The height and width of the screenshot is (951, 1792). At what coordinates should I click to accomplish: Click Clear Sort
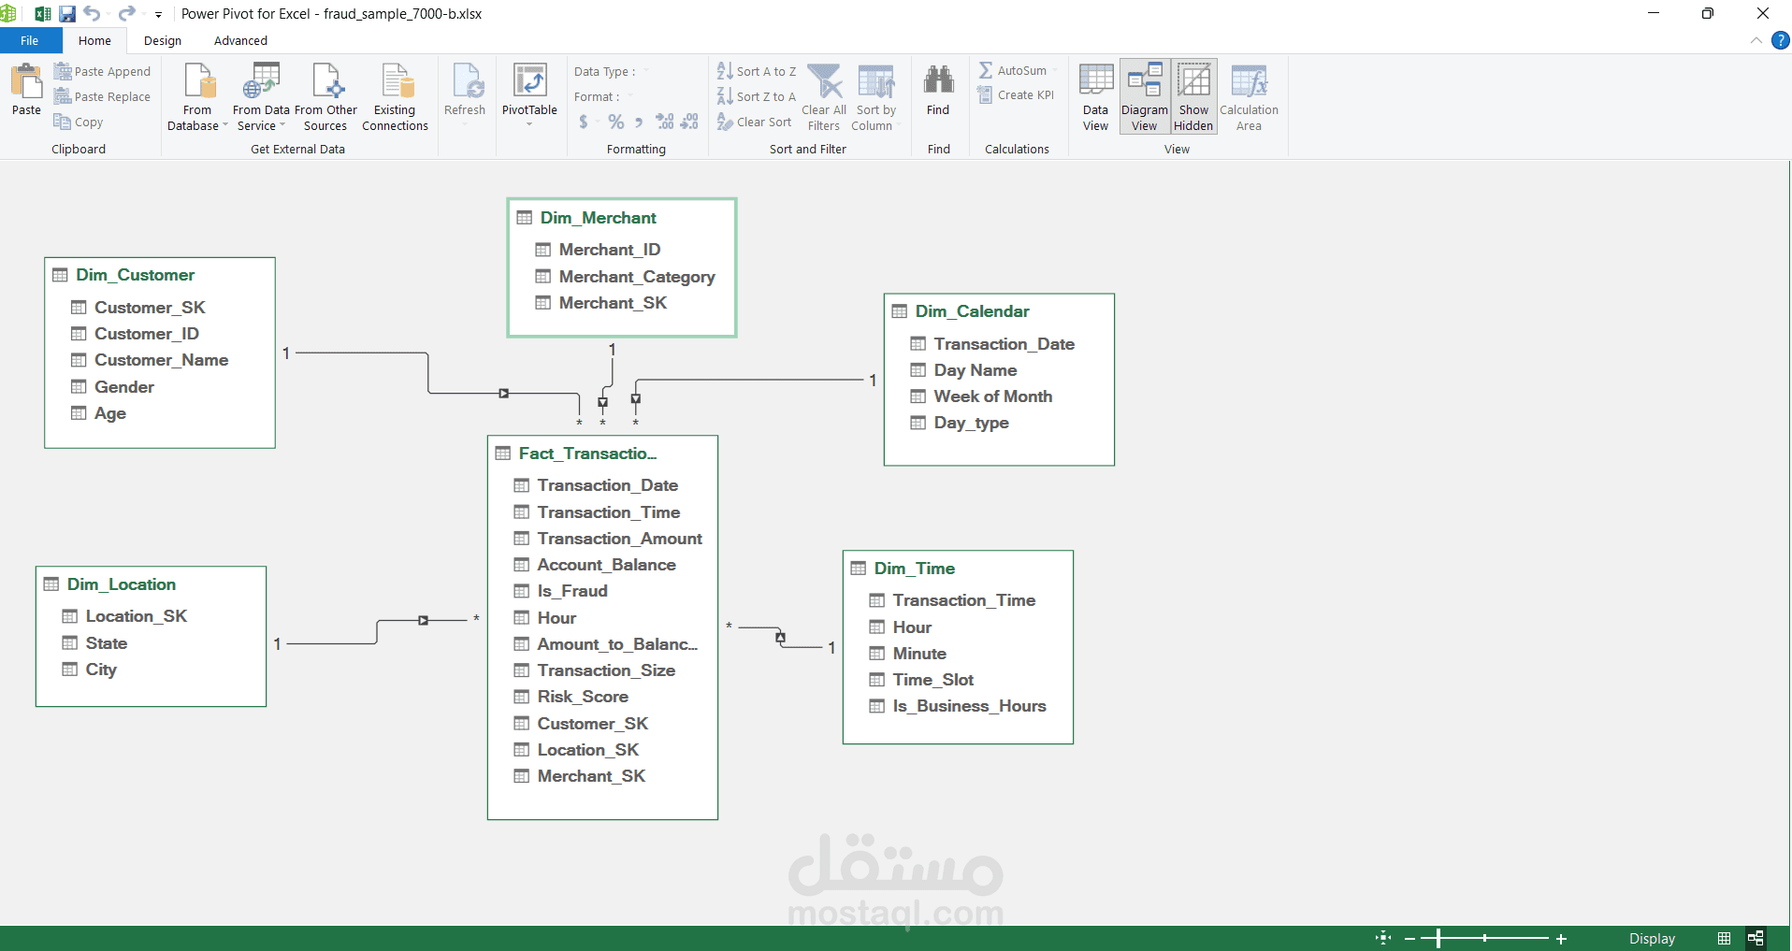[x=754, y=122]
